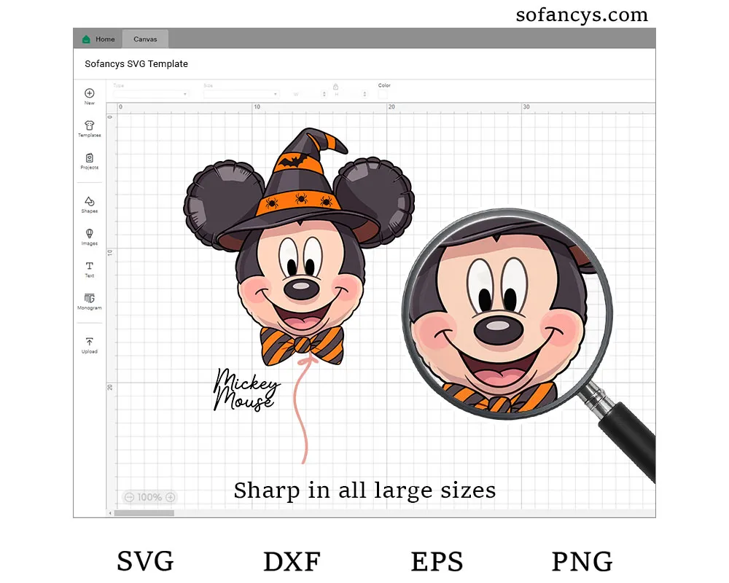Toggle the aspect ratio lock icon

[335, 87]
